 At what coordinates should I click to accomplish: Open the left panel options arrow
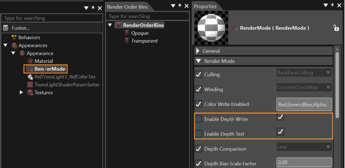coord(86,8)
